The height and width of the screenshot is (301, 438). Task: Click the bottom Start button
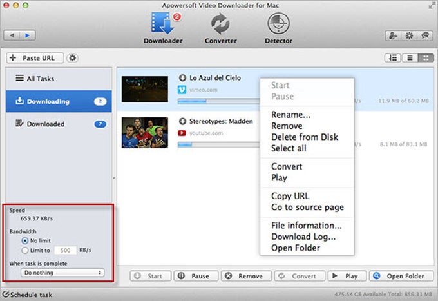(151, 276)
